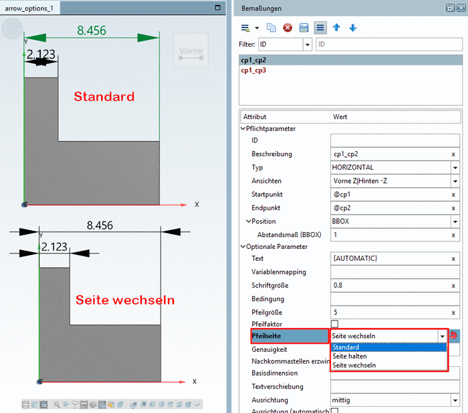Click the Basisdimension value field

pyautogui.click(x=395, y=373)
